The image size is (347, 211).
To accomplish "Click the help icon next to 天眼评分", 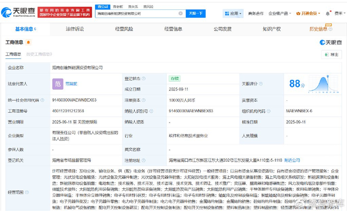I will click(x=261, y=84).
